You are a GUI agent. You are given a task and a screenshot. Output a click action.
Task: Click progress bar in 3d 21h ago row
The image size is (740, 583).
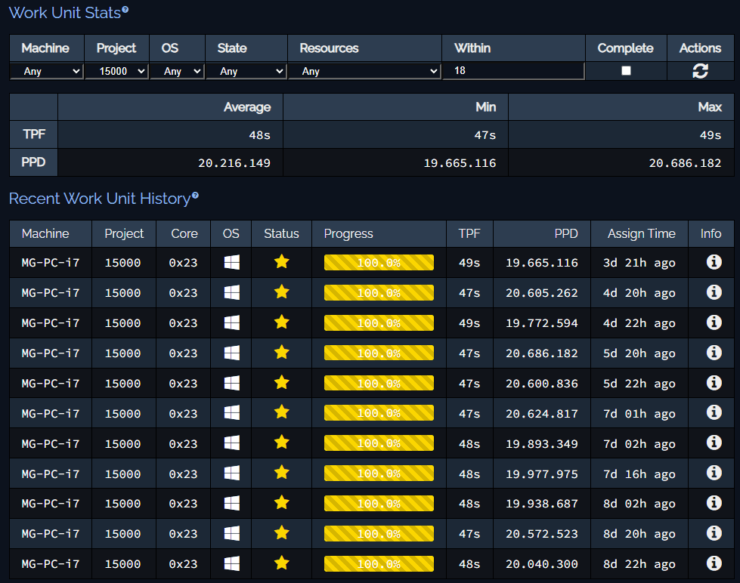(x=379, y=263)
